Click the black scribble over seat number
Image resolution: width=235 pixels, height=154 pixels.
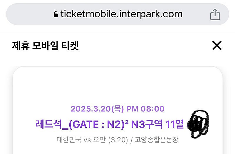coord(197,124)
